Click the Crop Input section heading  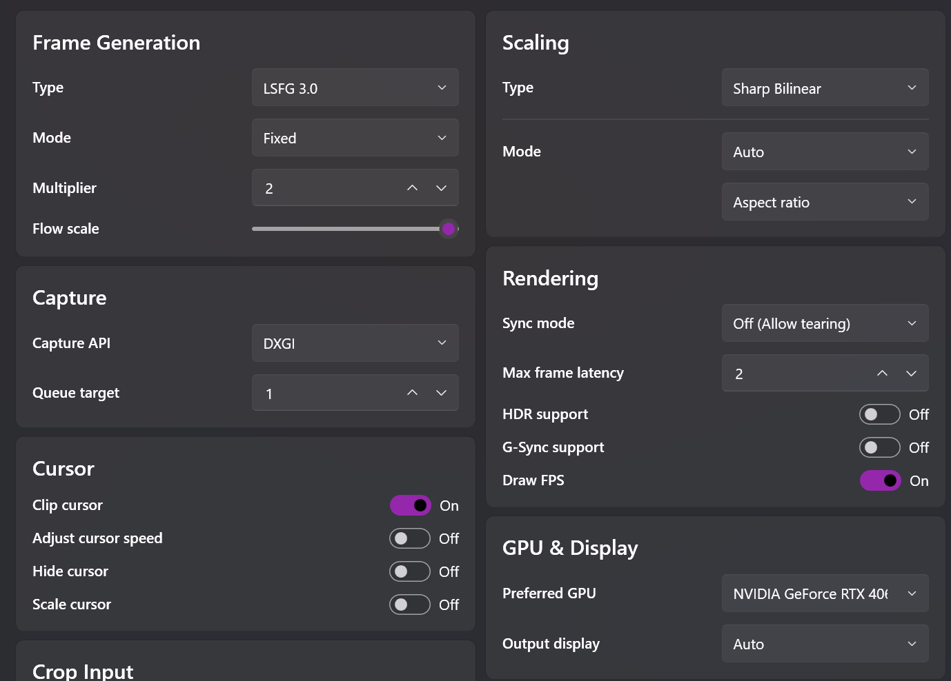(83, 671)
